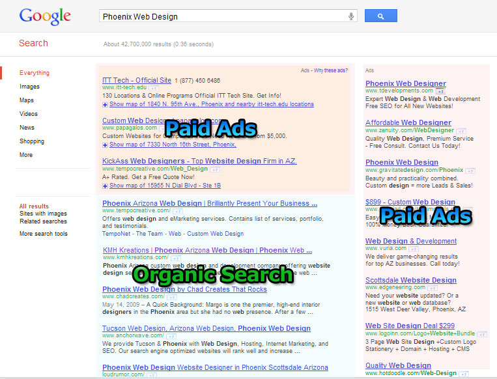Open Related searches filter
This screenshot has height=379, width=497.
[43, 221]
